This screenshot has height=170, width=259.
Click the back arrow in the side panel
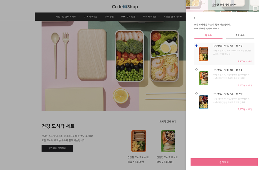click(196, 18)
